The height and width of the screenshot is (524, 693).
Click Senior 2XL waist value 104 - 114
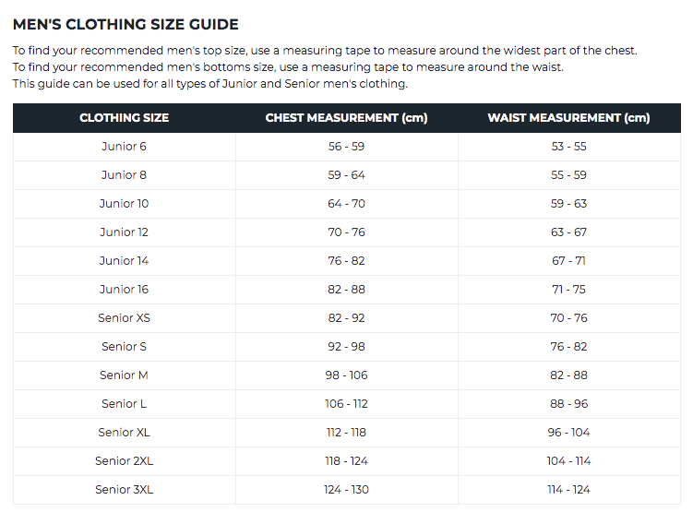pos(568,461)
